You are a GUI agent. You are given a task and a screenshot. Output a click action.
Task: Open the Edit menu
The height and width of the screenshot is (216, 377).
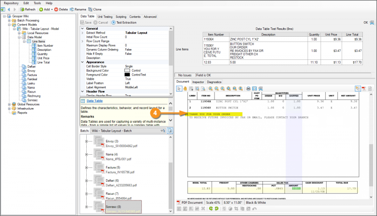[x=26, y=3]
